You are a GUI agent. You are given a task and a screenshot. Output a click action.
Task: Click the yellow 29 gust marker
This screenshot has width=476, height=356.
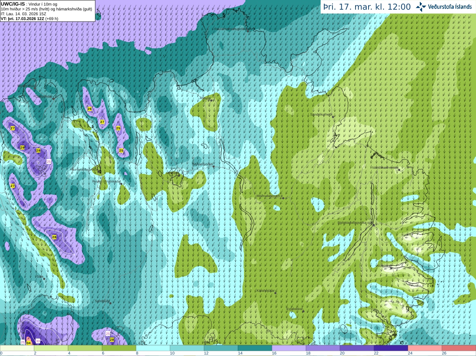pos(22,148)
